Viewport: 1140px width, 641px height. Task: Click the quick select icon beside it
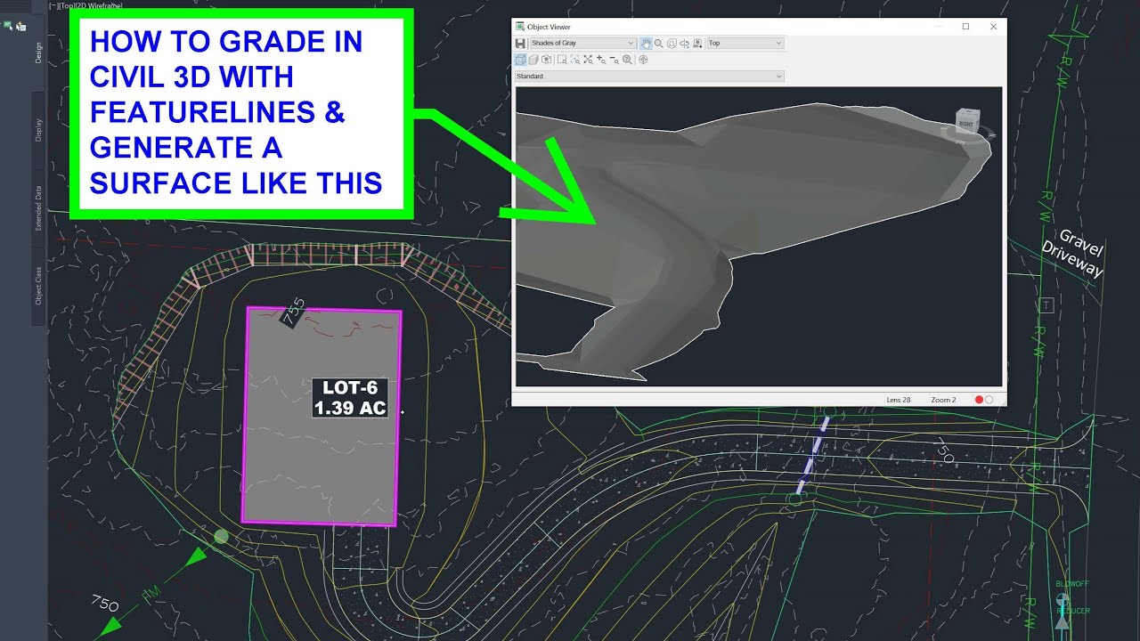[20, 27]
